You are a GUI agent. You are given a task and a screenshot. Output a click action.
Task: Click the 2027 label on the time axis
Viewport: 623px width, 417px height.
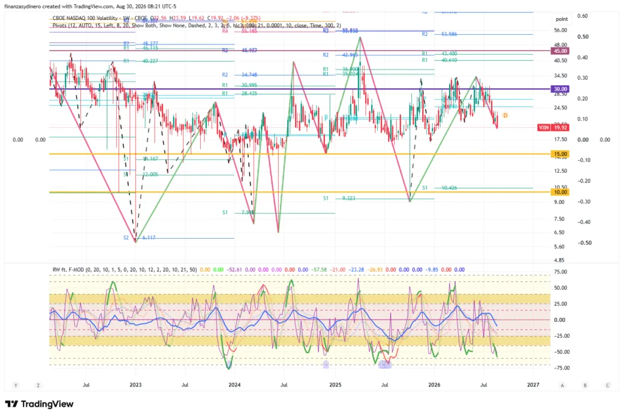[x=533, y=385]
